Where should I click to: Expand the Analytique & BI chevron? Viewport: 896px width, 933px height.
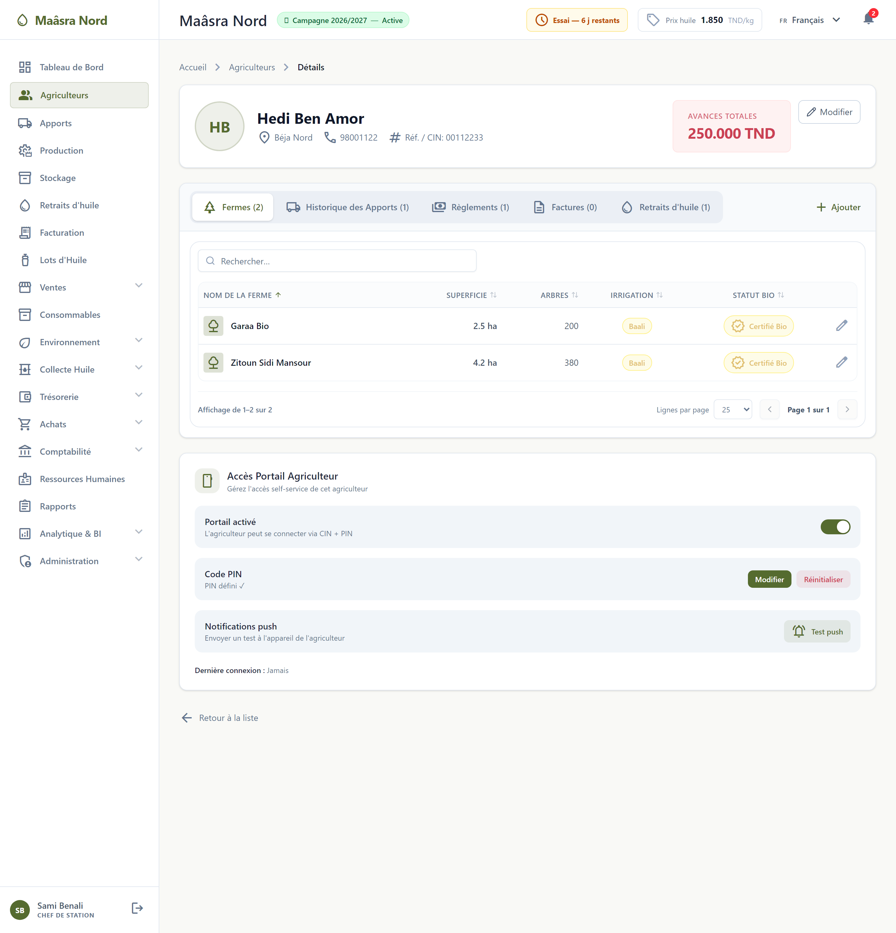tap(138, 532)
